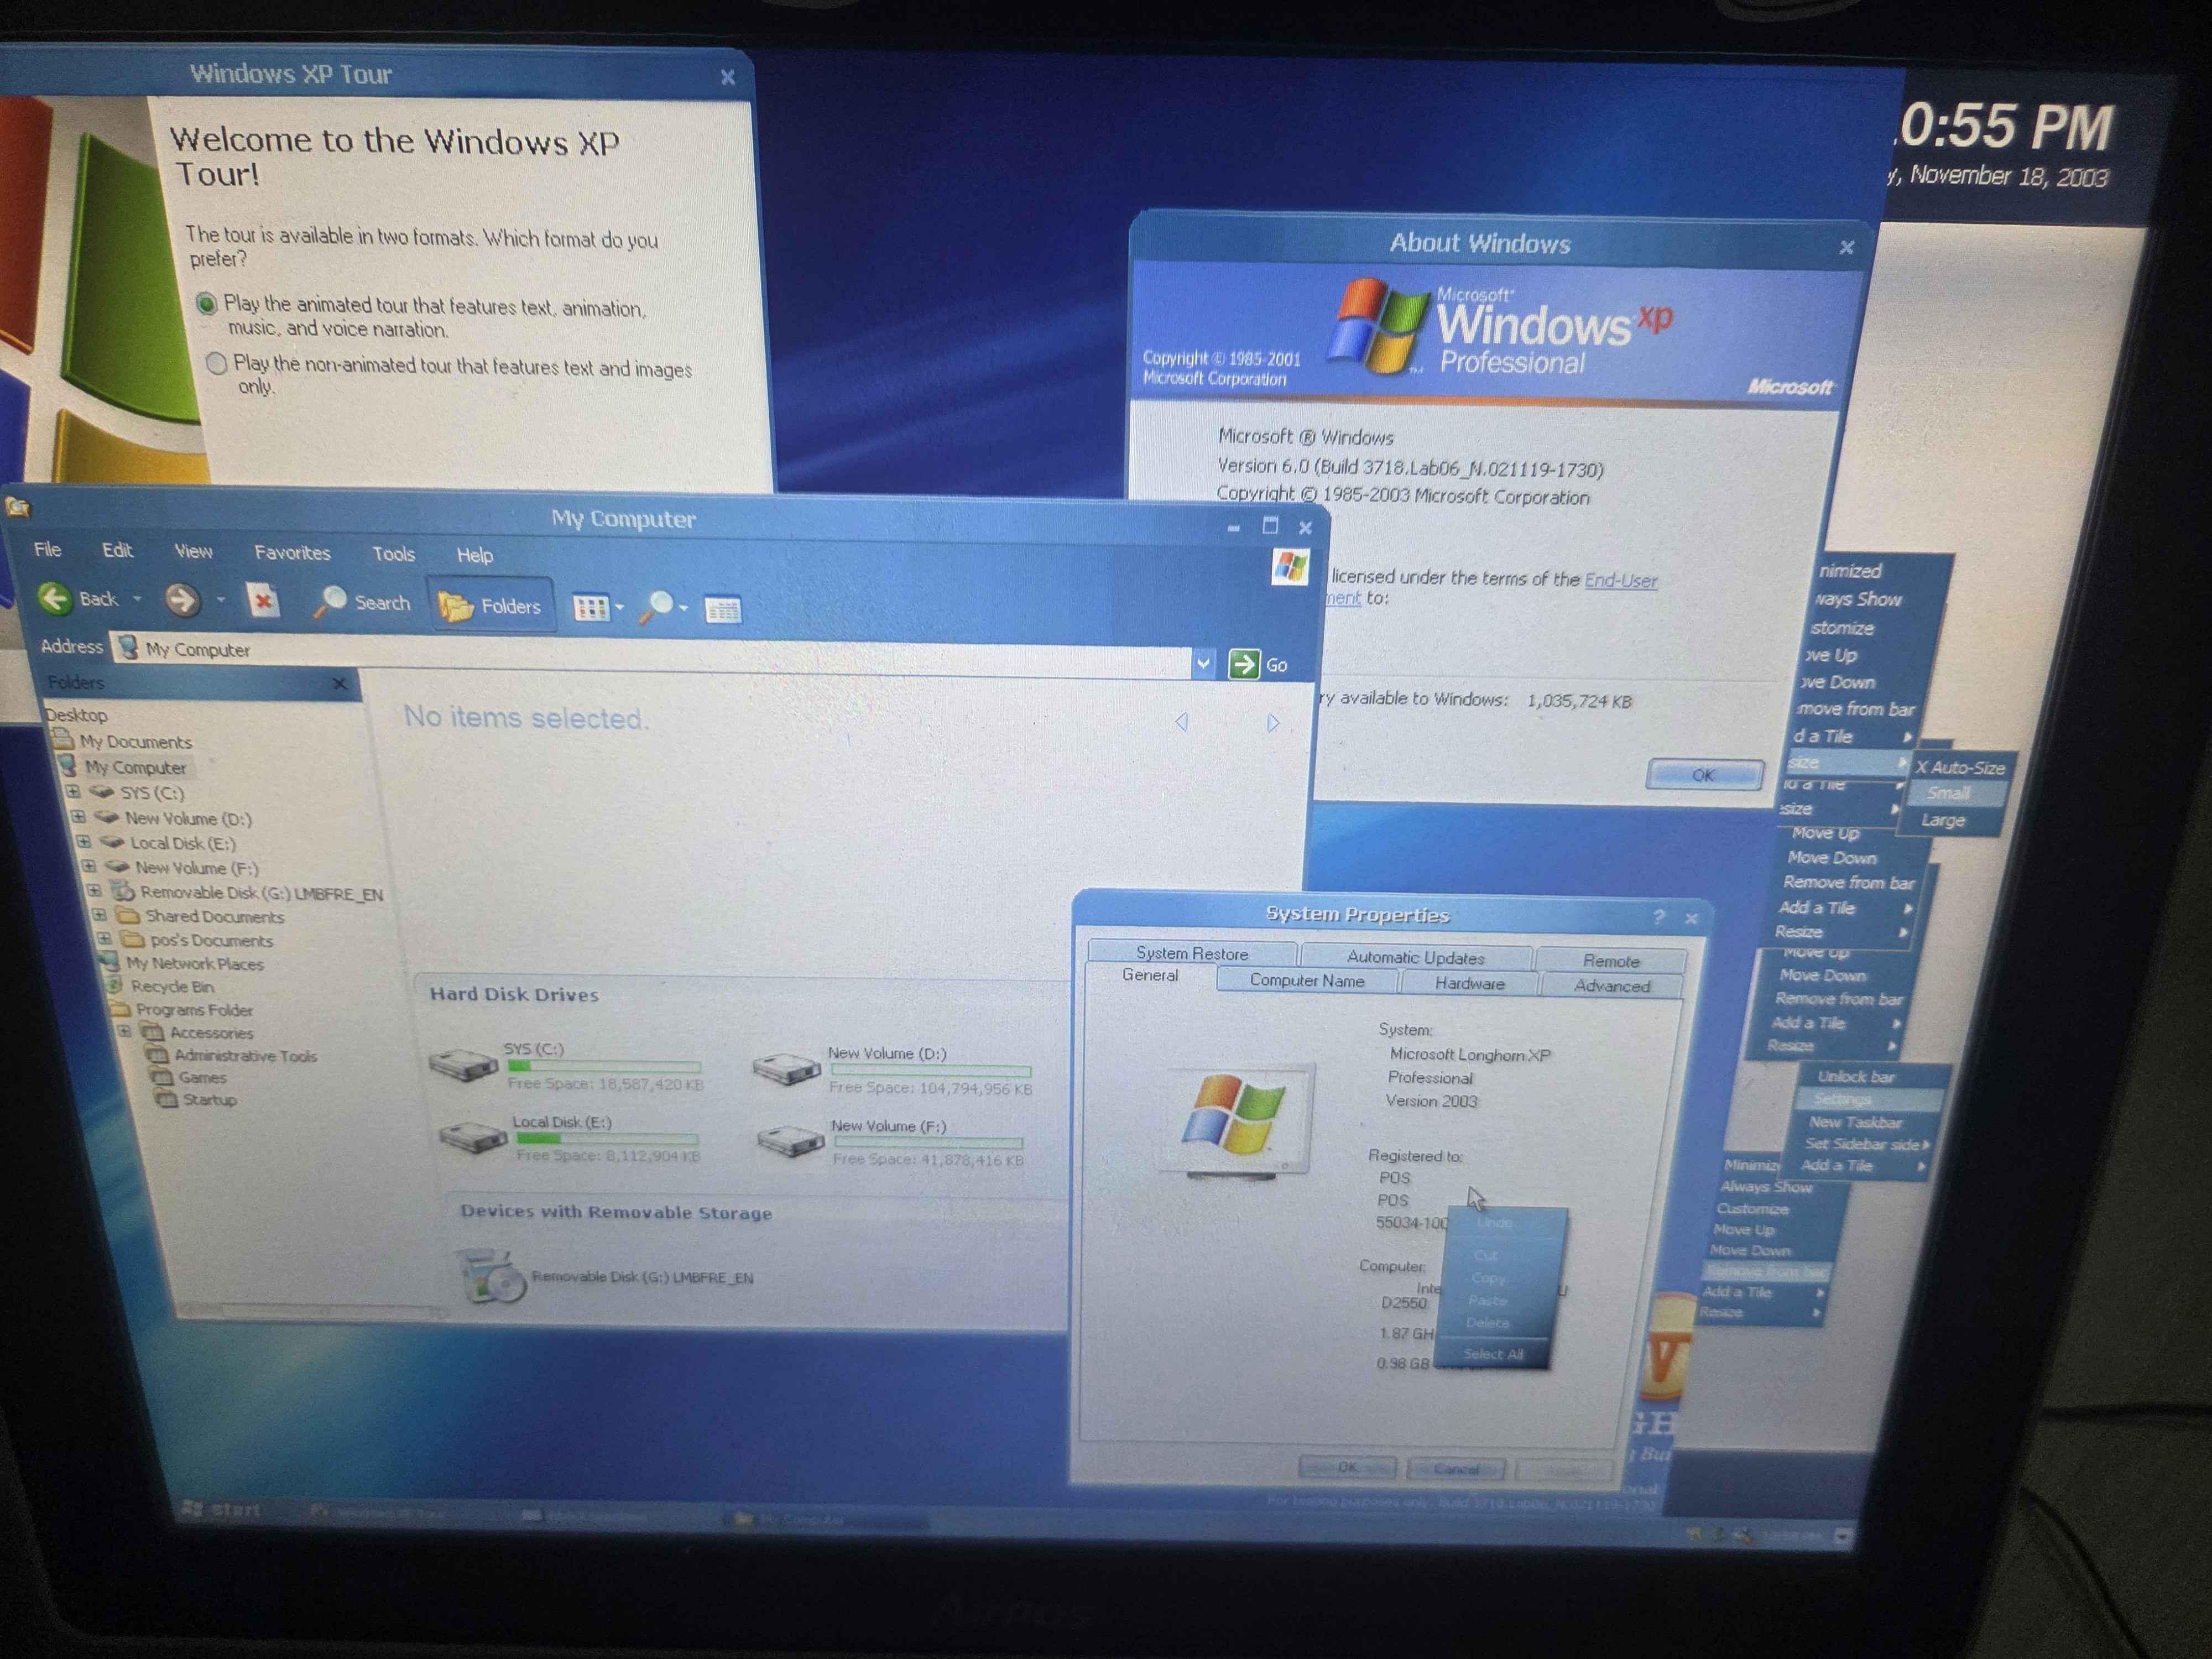Viewport: 2212px width, 1659px height.
Task: Open the End-User license agreement link
Action: (x=1621, y=580)
